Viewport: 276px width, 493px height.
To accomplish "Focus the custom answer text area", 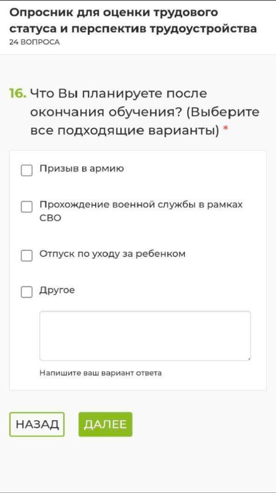I will click(x=145, y=335).
